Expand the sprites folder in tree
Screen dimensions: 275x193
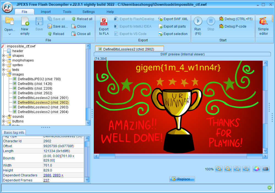(4, 65)
